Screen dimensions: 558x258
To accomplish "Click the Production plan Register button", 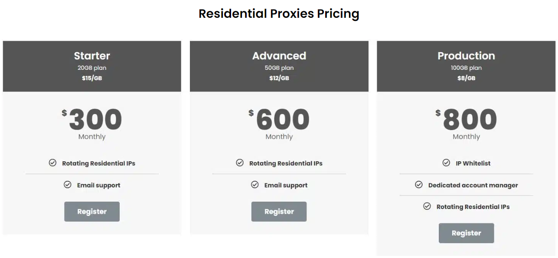I will [x=466, y=233].
